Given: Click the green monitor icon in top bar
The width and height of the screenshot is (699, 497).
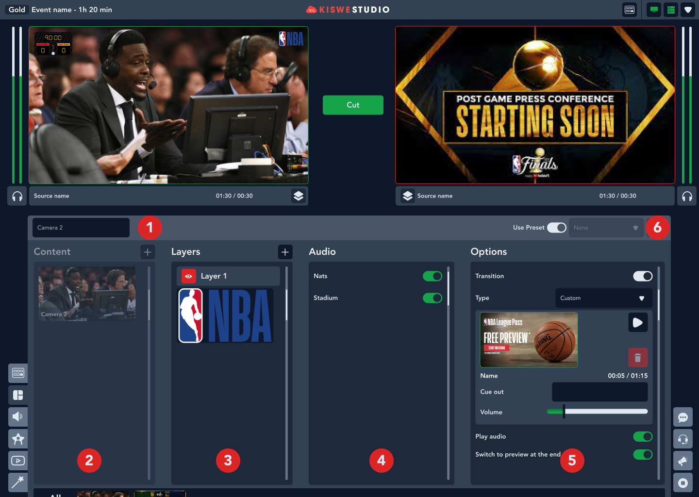Looking at the screenshot, I should pos(654,10).
